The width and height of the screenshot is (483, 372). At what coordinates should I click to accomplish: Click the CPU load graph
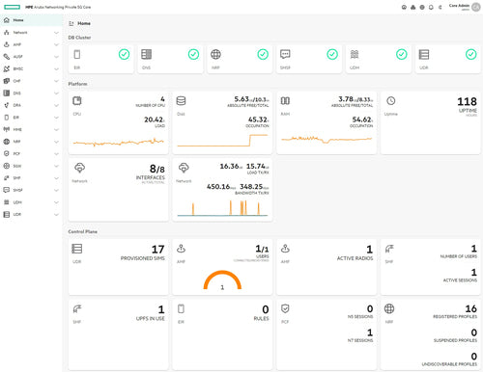[119, 142]
